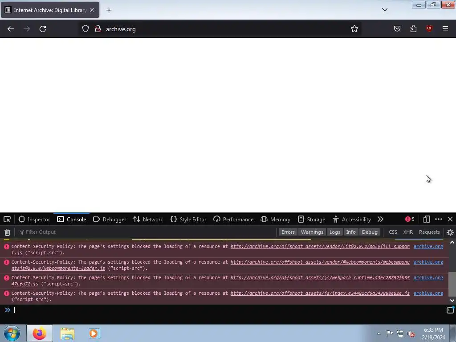The image size is (456, 342).
Task: Open the uBlock Origin extension icon
Action: point(429,29)
